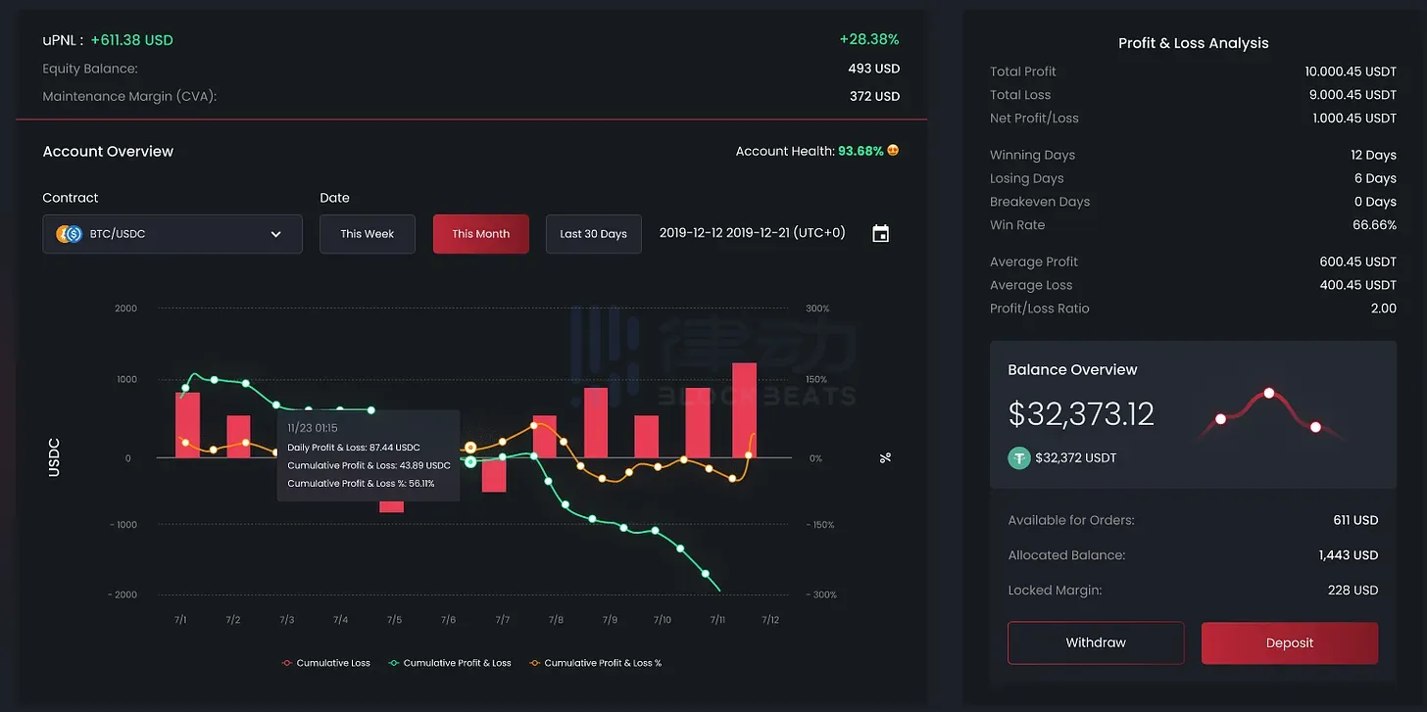Select the Last 30 Days filter
The height and width of the screenshot is (712, 1427).
click(x=593, y=234)
